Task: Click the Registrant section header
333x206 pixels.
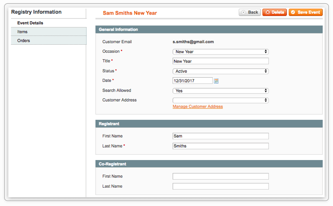Action: [x=209, y=124]
